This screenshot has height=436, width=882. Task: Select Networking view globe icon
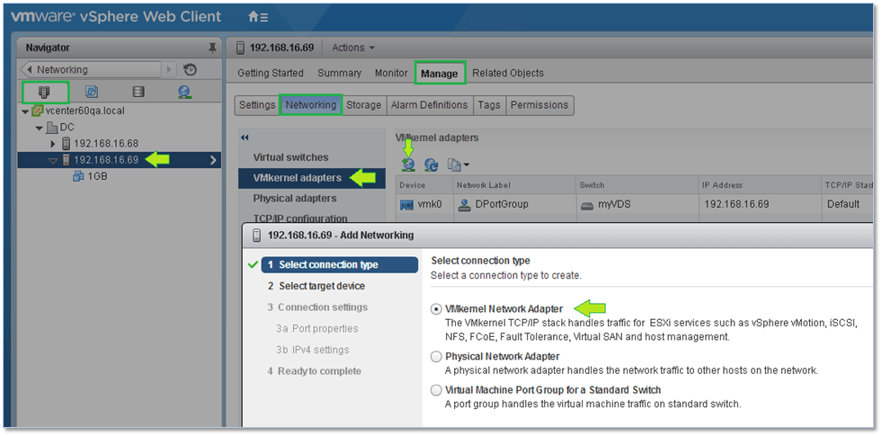[x=184, y=93]
